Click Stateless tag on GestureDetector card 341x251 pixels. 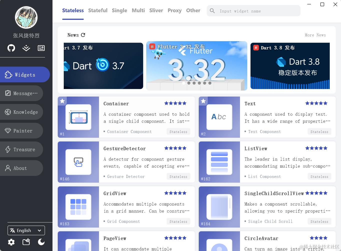coord(178,176)
